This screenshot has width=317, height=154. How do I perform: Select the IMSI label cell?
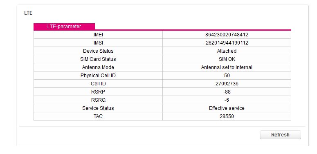[x=98, y=43]
